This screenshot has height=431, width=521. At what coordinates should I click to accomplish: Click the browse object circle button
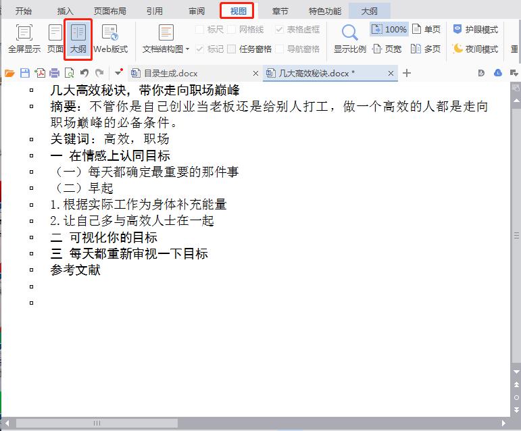pyautogui.click(x=516, y=397)
